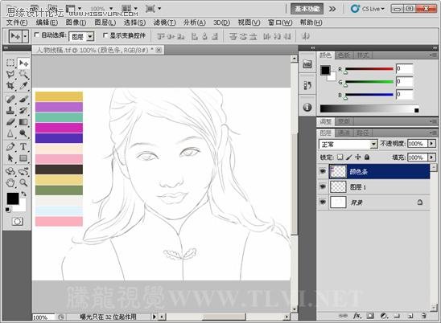This screenshot has height=323, width=441.
Task: Select the Type tool
Action: 23,146
